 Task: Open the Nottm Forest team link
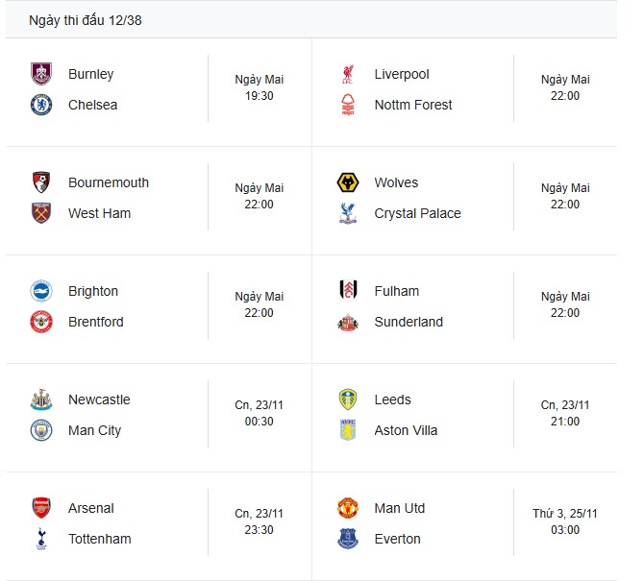413,105
